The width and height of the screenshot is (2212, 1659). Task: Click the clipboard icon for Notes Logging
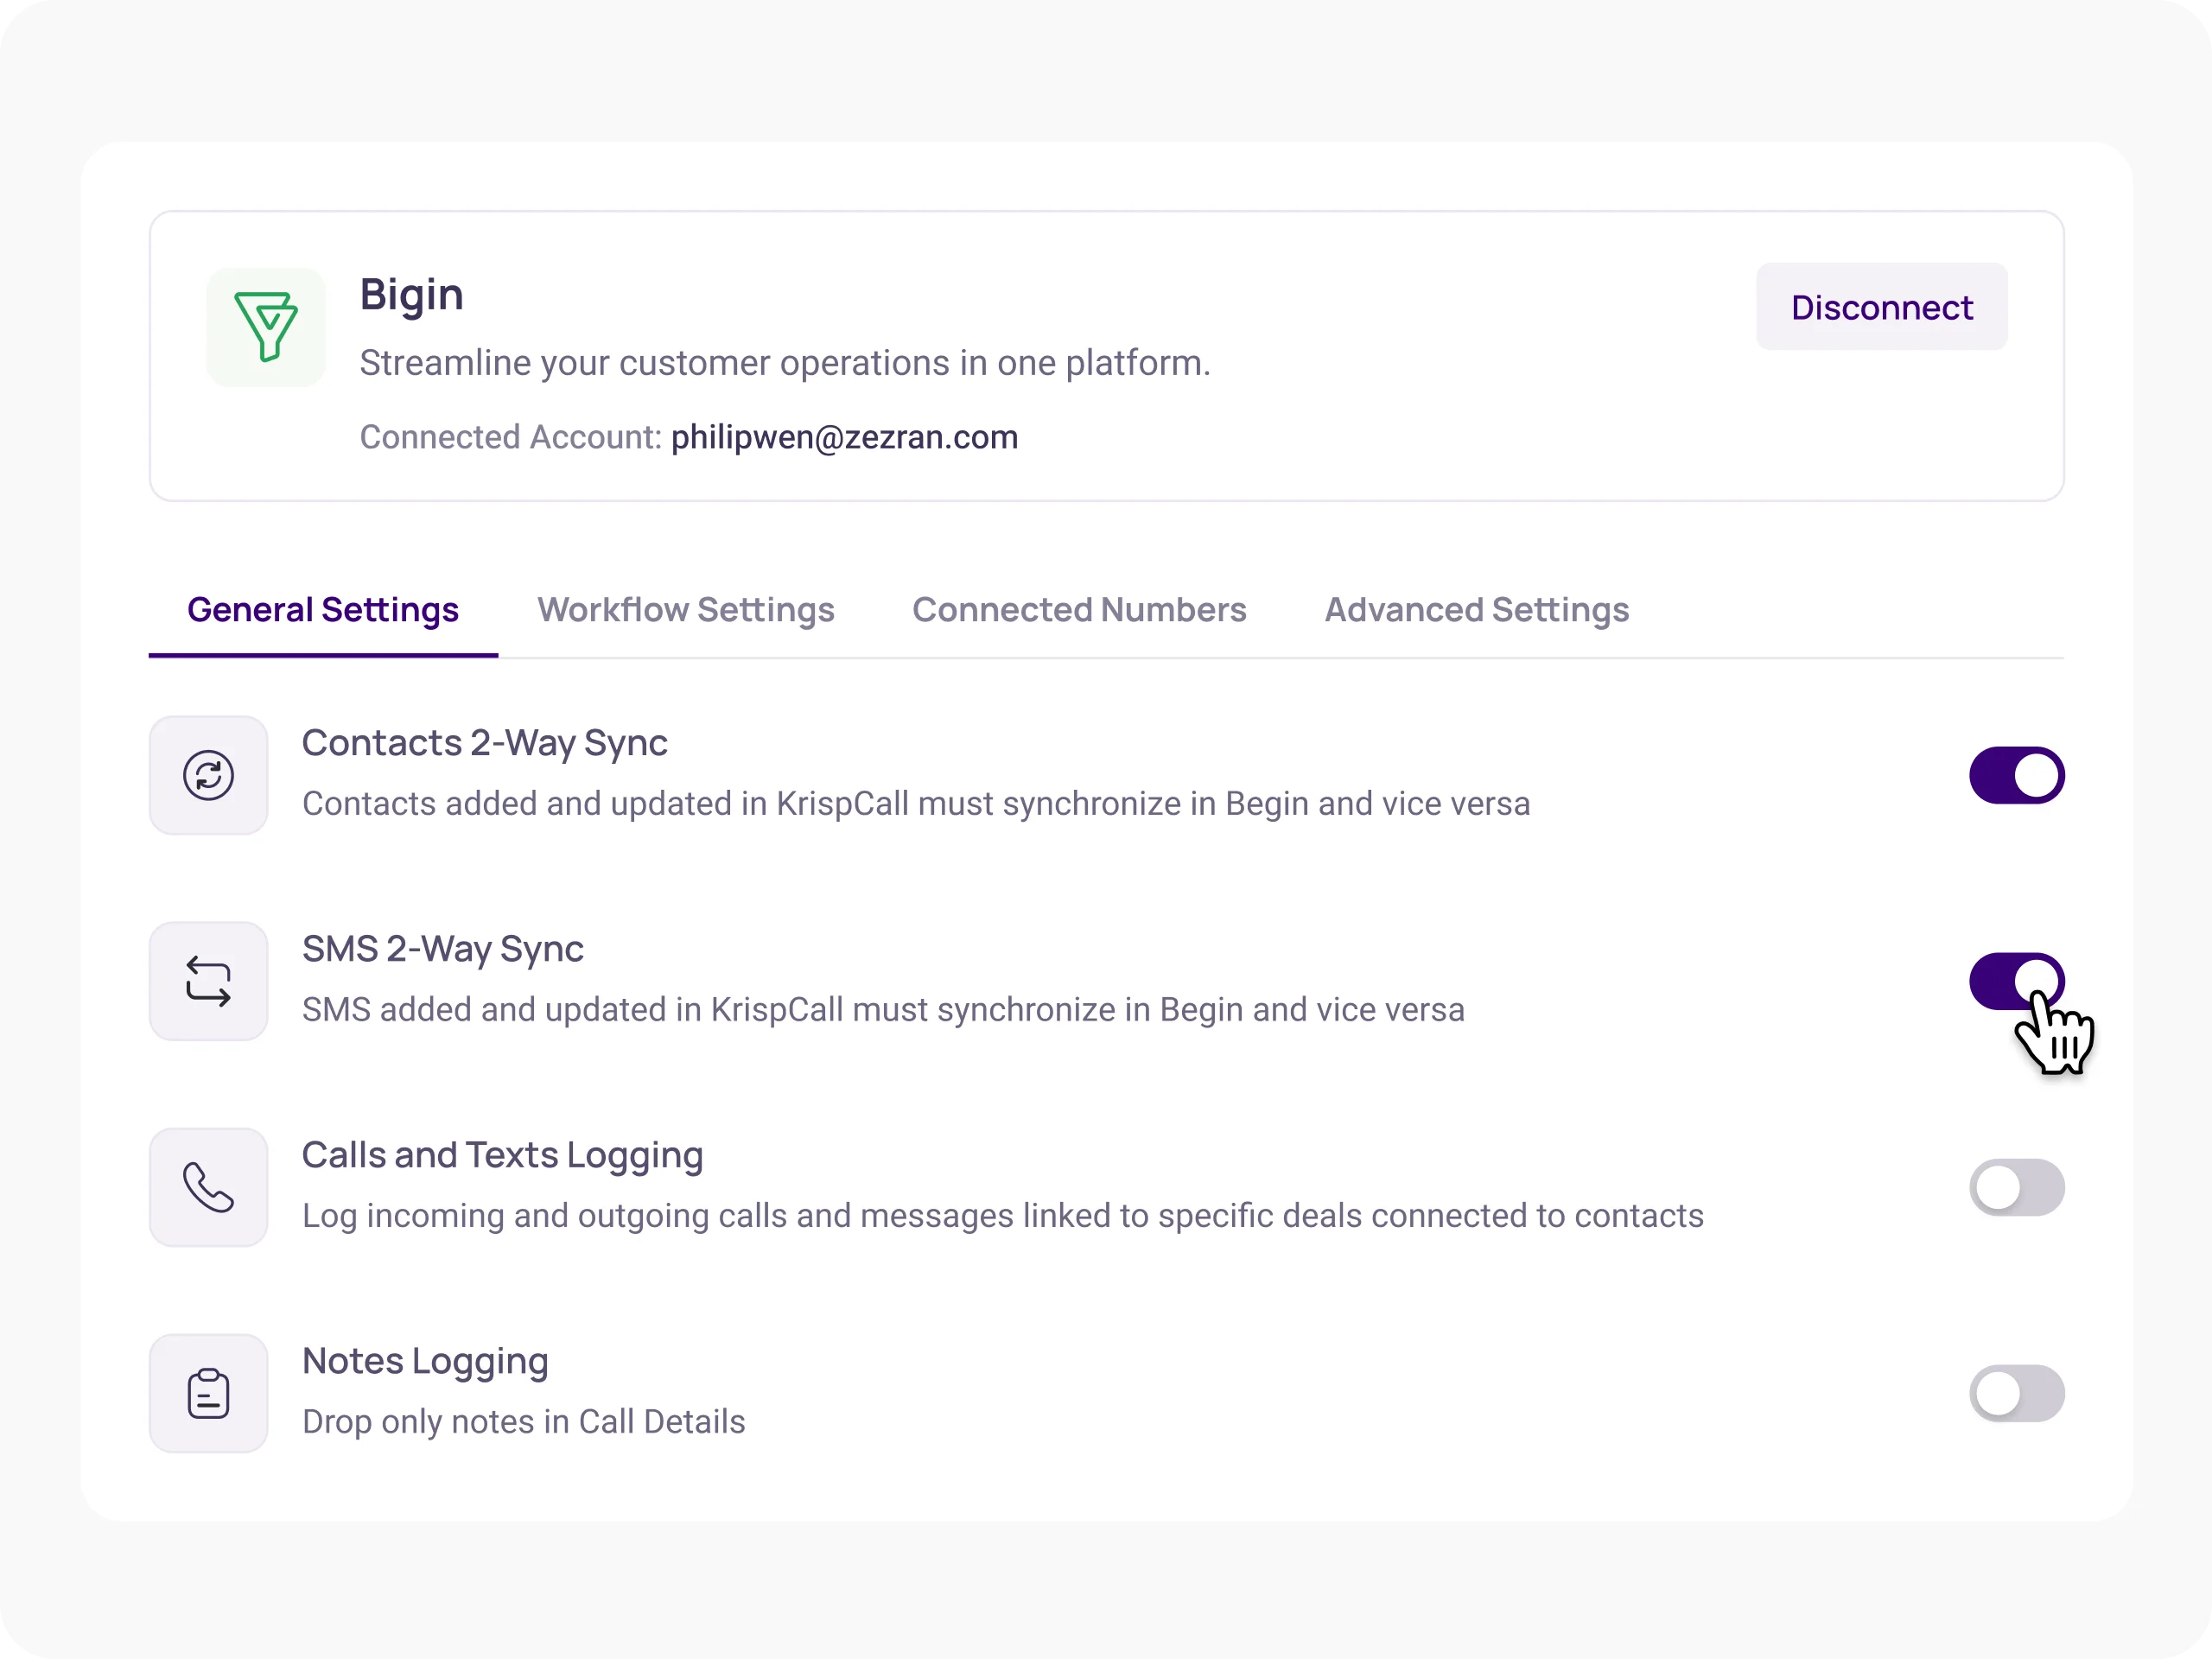coord(208,1393)
